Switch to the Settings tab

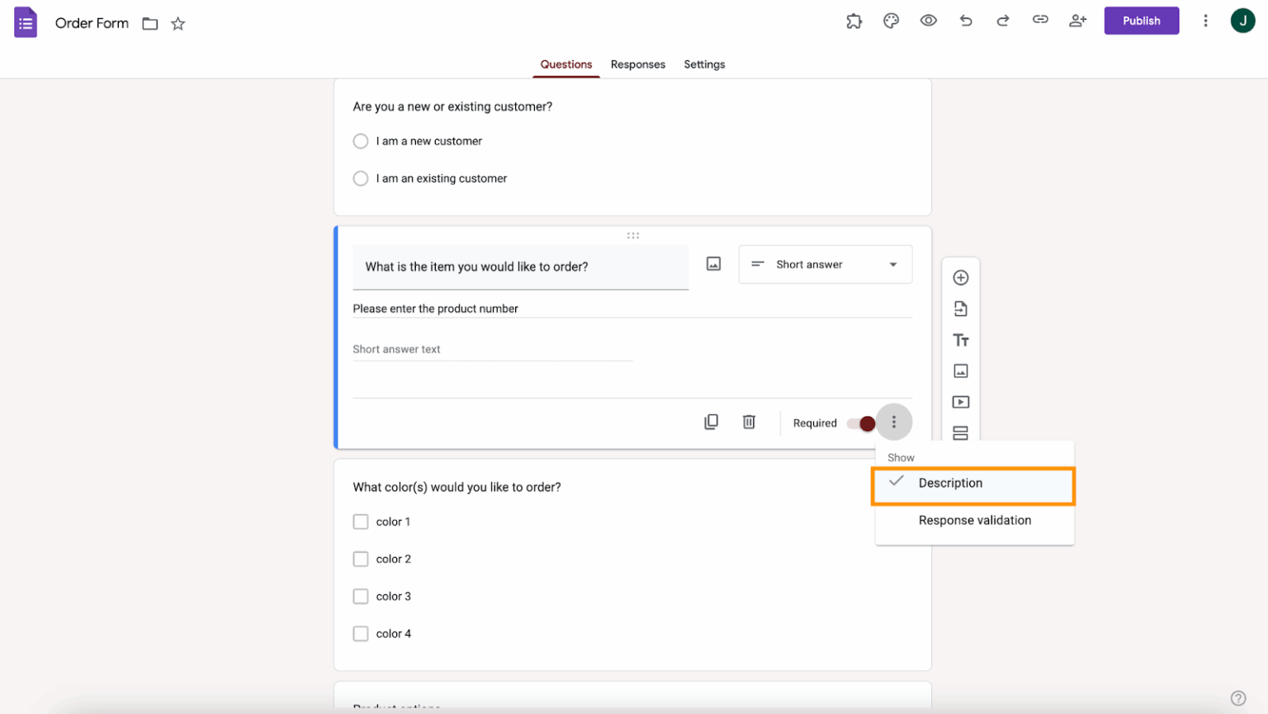703,64
